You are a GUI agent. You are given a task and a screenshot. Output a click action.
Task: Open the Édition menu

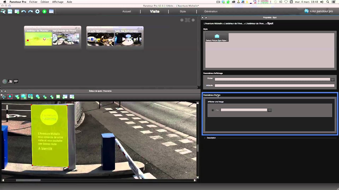point(45,2)
